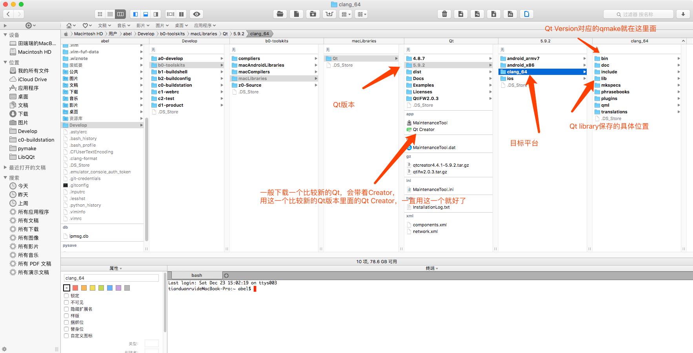Open the 属性 panel dropdown header

click(116, 268)
